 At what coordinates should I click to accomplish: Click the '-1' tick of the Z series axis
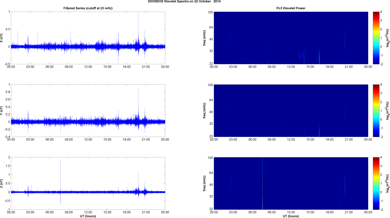8,210
